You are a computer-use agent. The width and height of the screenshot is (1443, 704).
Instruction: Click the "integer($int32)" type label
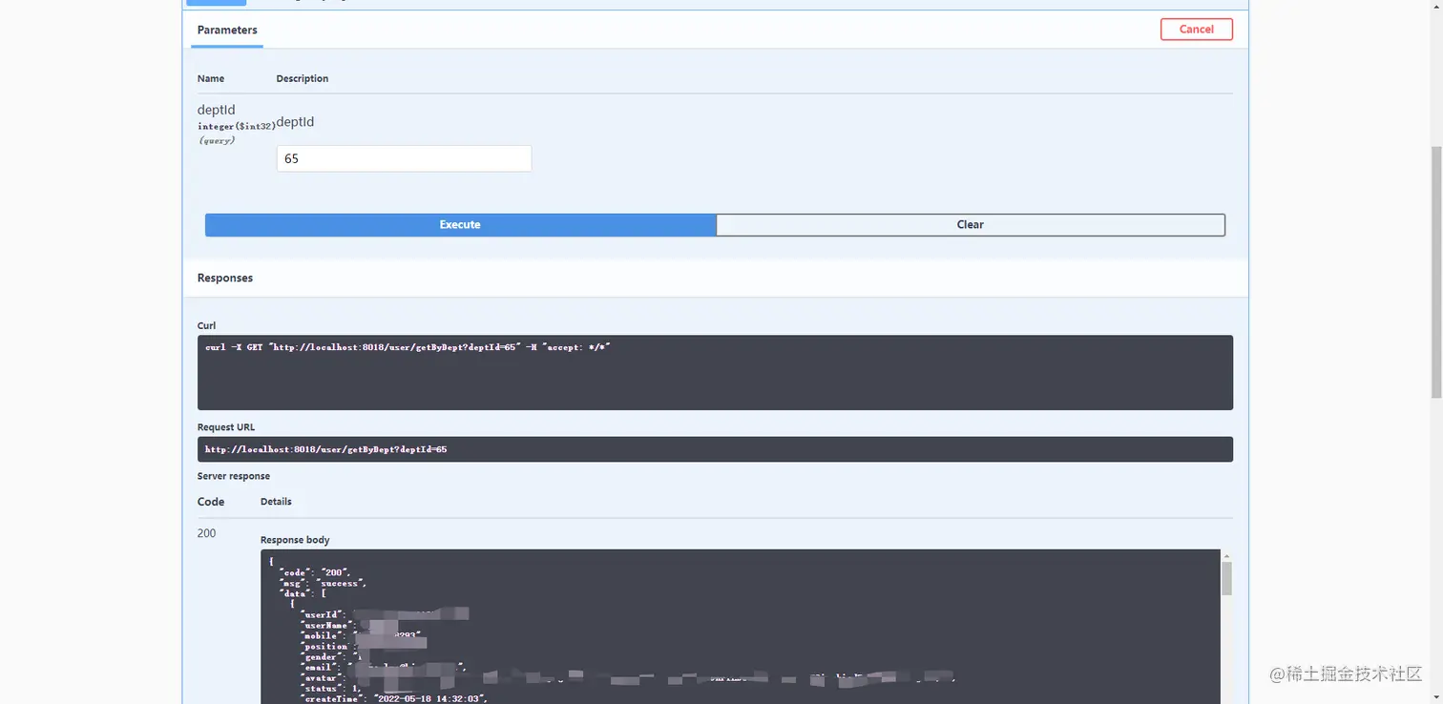pos(237,126)
